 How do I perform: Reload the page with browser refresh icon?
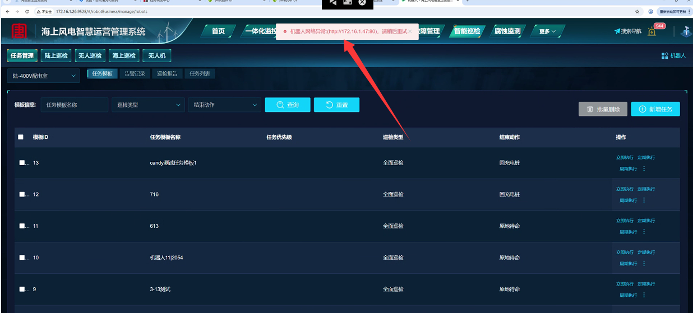27,11
